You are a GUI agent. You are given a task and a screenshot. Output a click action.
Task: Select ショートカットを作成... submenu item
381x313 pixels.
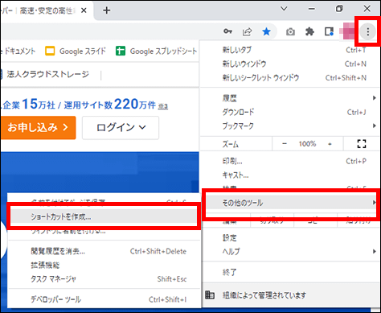click(x=104, y=216)
